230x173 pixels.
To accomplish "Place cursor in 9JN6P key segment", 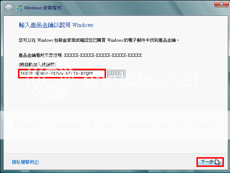I will 42,73.
